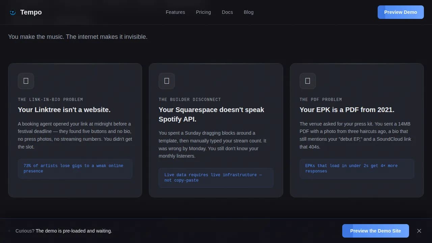Screen dimensions: 432x243
Task: Click the Preview Demo header button
Action: pos(401,12)
